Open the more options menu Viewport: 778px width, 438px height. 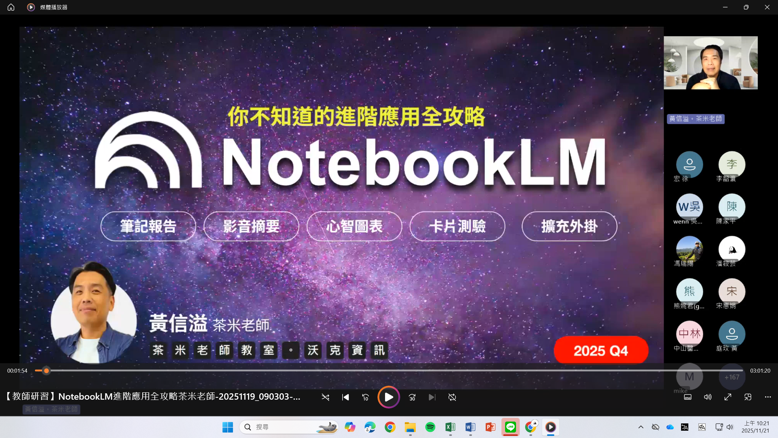(768, 397)
